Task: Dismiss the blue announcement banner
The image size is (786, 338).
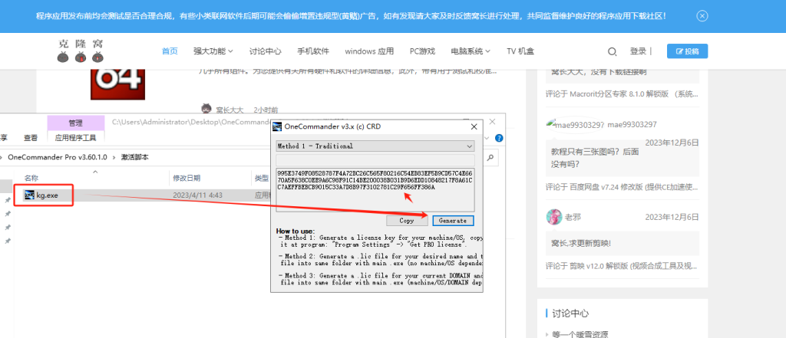Action: pos(702,16)
